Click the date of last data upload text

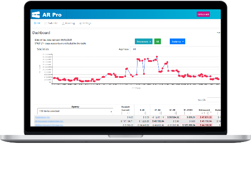coord(53,40)
